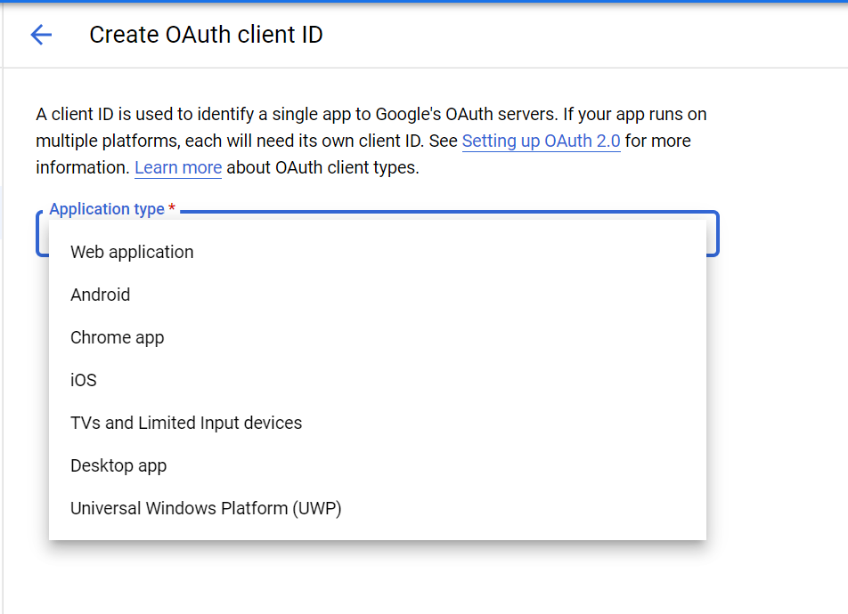
Task: Open the Setting up OAuth 2.0 link
Action: pyautogui.click(x=541, y=141)
